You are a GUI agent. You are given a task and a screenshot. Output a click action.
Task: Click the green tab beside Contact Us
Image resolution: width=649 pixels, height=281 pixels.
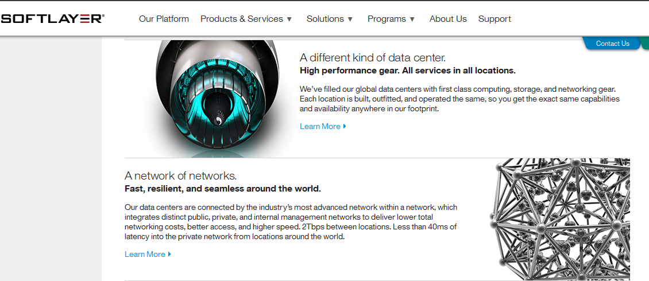click(x=646, y=44)
